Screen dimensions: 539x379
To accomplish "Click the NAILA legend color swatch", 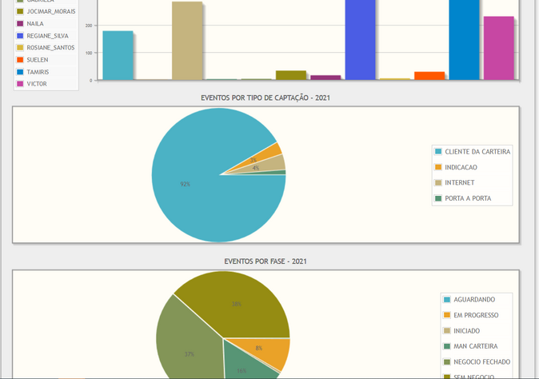I will (x=20, y=23).
